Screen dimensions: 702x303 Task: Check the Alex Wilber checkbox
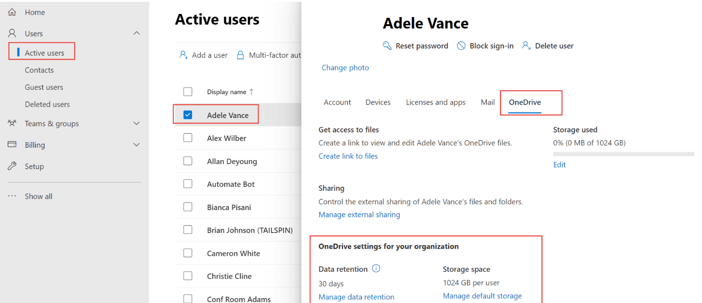click(188, 138)
